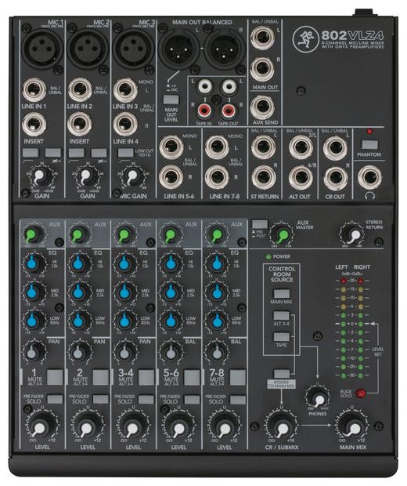Toggle the channel 1 low cut switch

point(31,153)
